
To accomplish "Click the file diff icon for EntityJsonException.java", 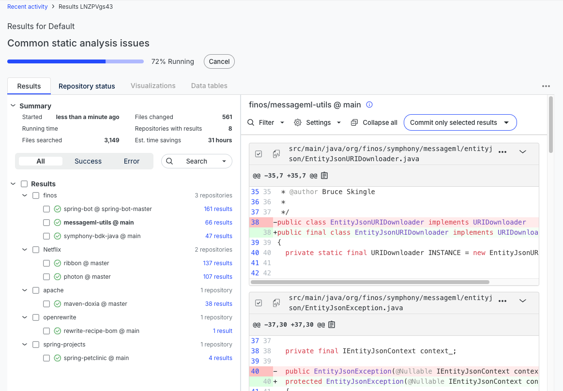I will (276, 302).
